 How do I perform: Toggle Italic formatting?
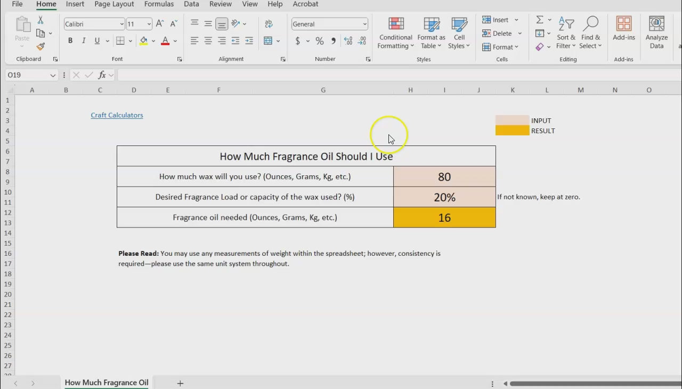click(84, 41)
